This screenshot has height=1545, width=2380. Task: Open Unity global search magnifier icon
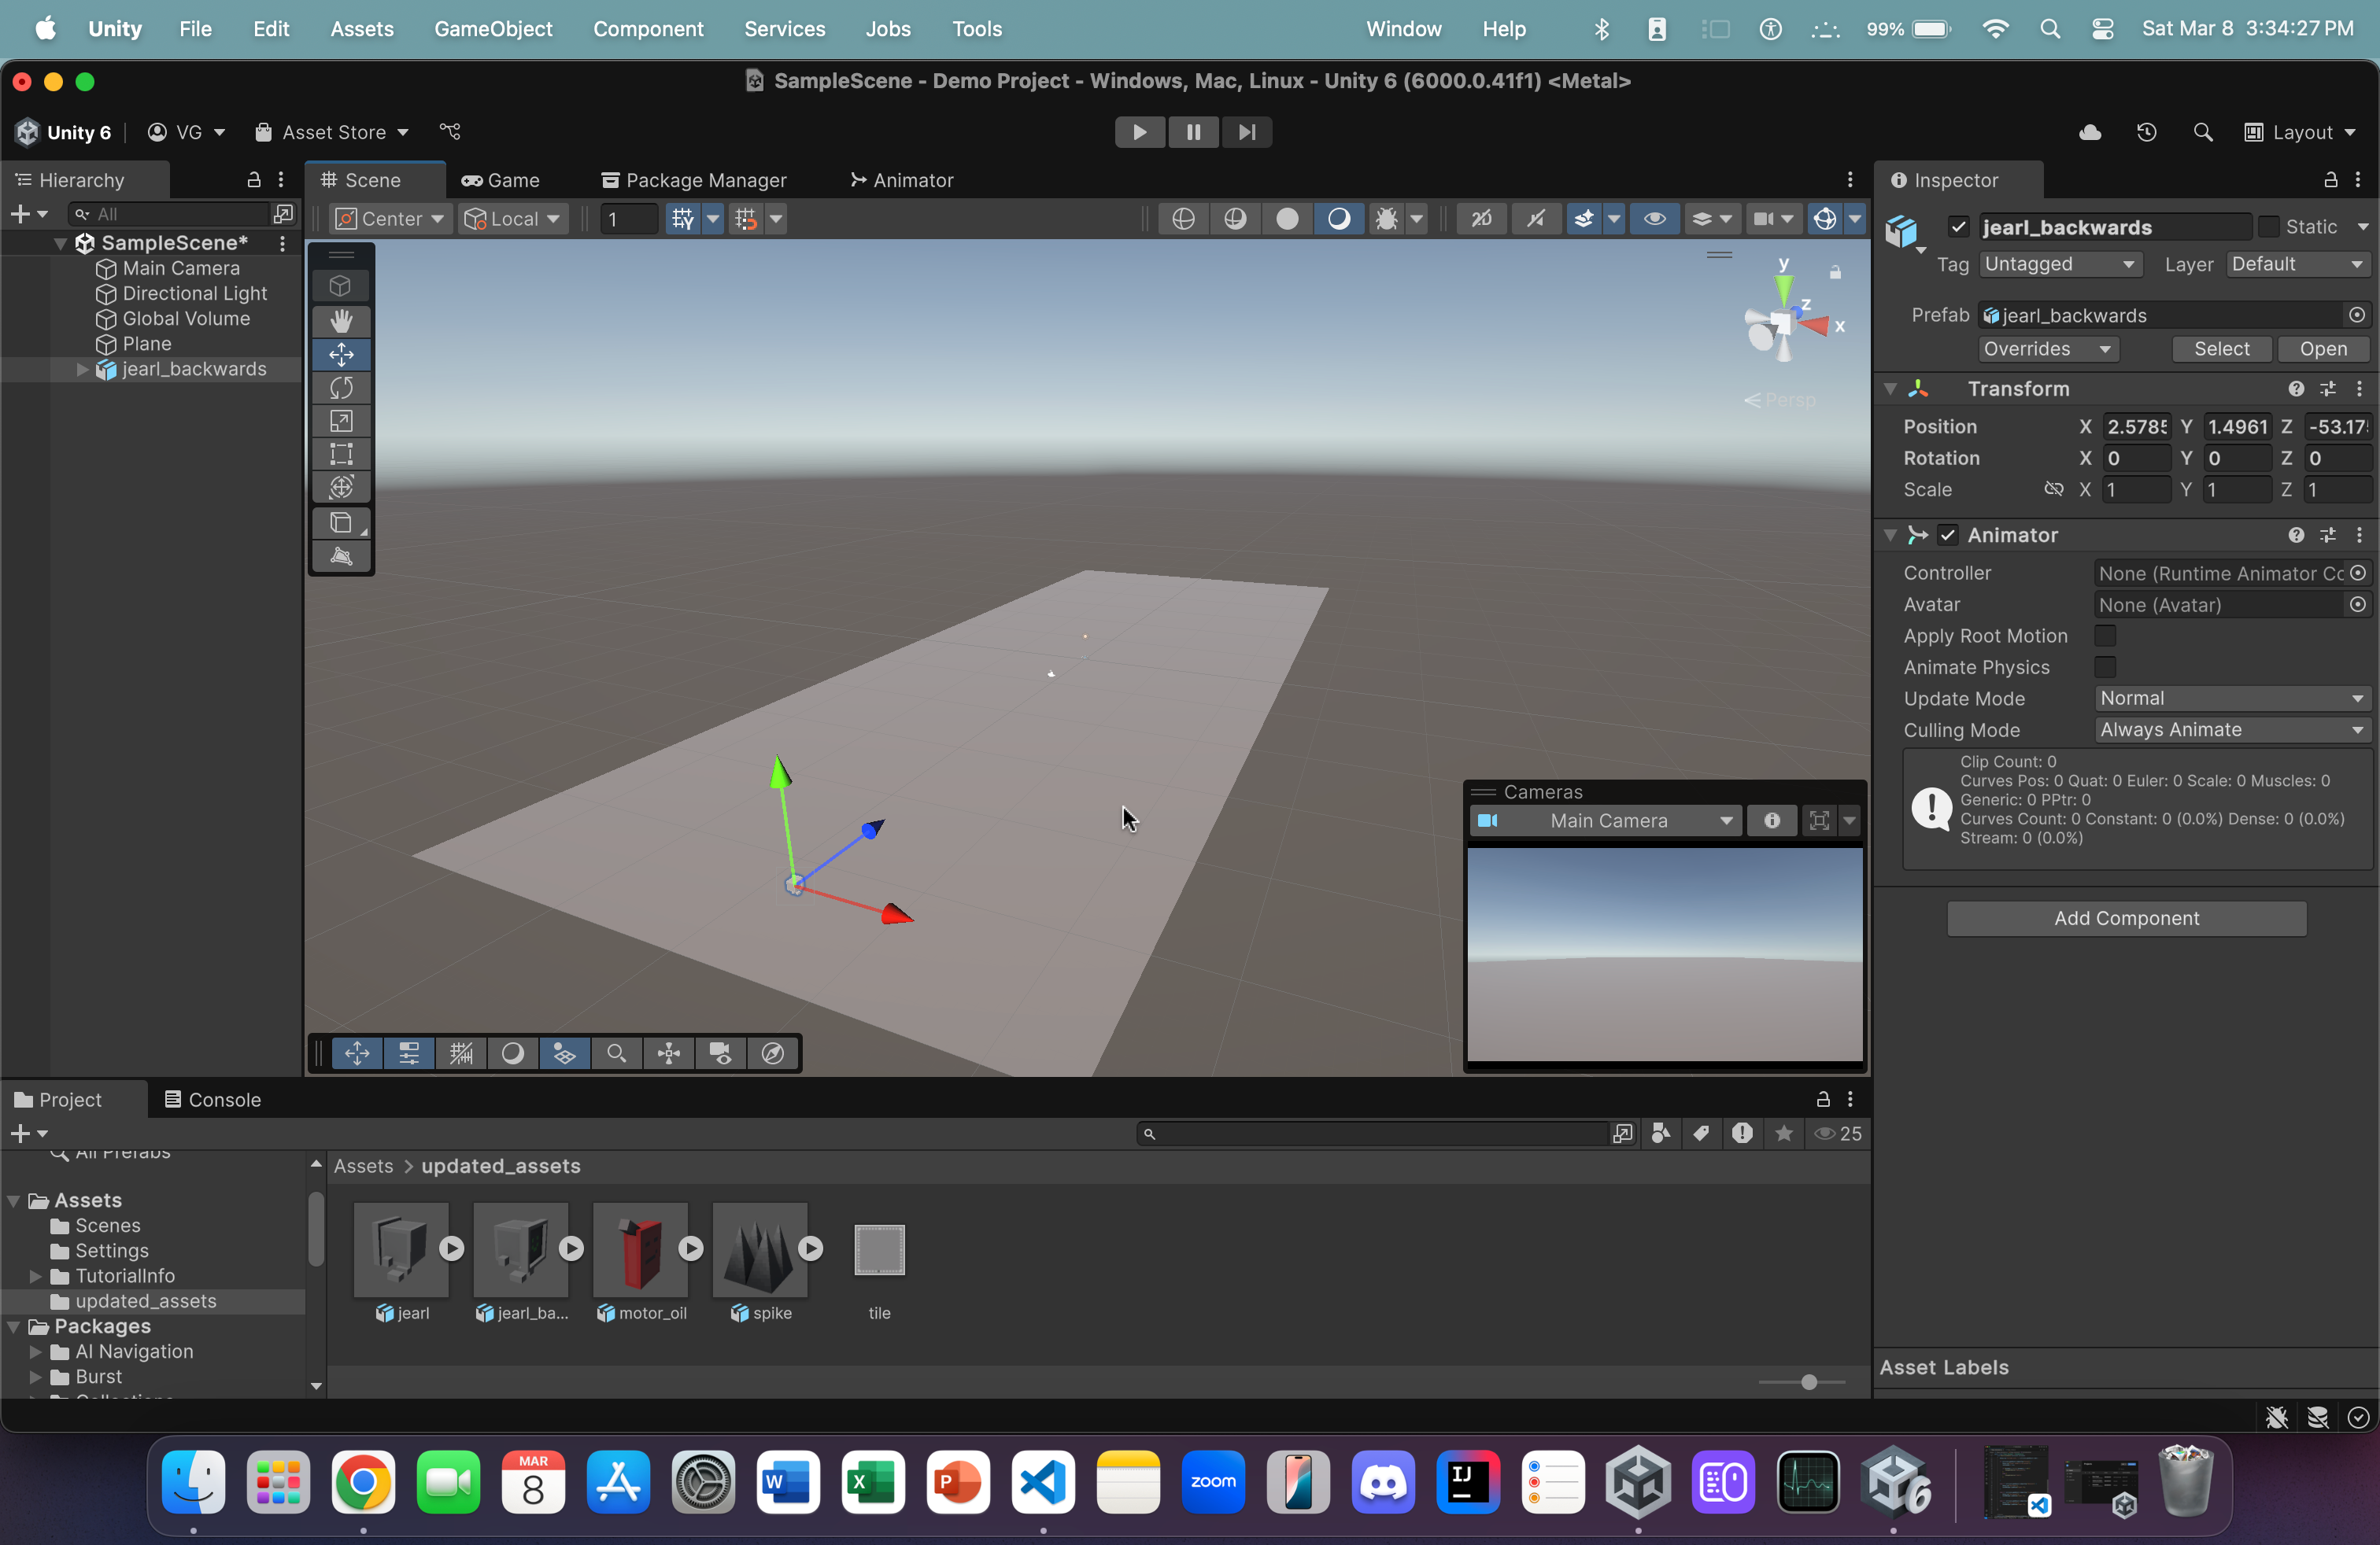pos(2202,132)
